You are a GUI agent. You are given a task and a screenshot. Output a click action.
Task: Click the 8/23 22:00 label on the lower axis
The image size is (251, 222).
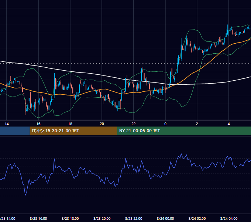tap(134, 218)
